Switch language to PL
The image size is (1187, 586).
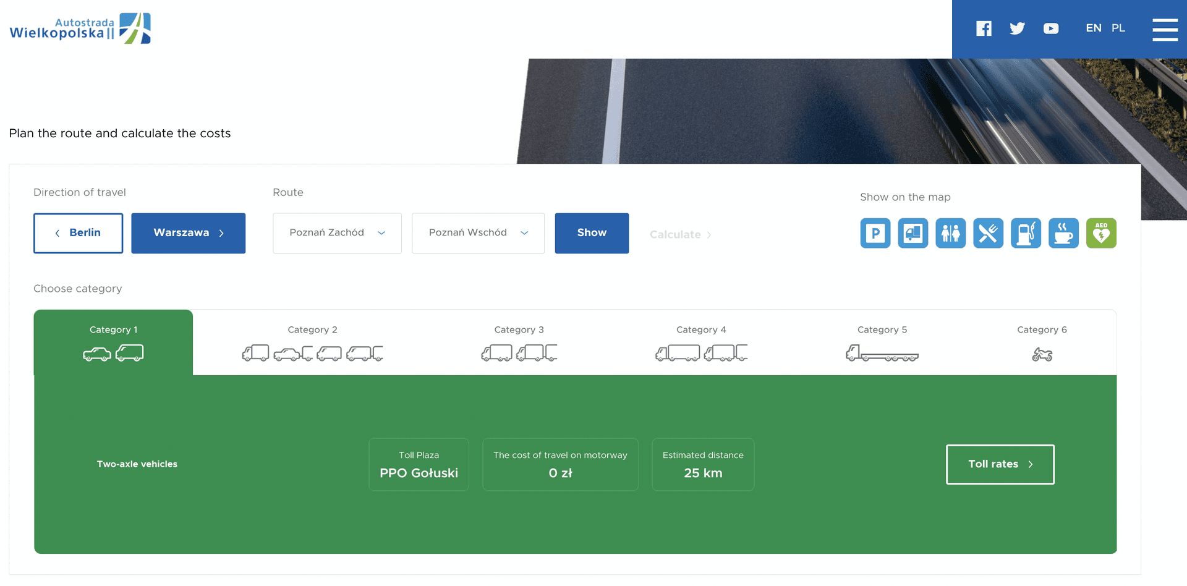(x=1118, y=28)
